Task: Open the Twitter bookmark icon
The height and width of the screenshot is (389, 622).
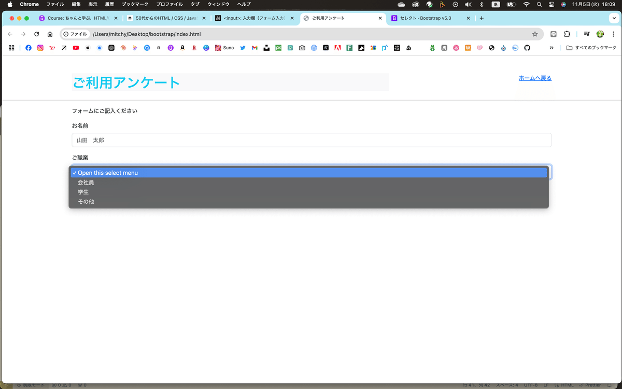Action: pyautogui.click(x=243, y=48)
